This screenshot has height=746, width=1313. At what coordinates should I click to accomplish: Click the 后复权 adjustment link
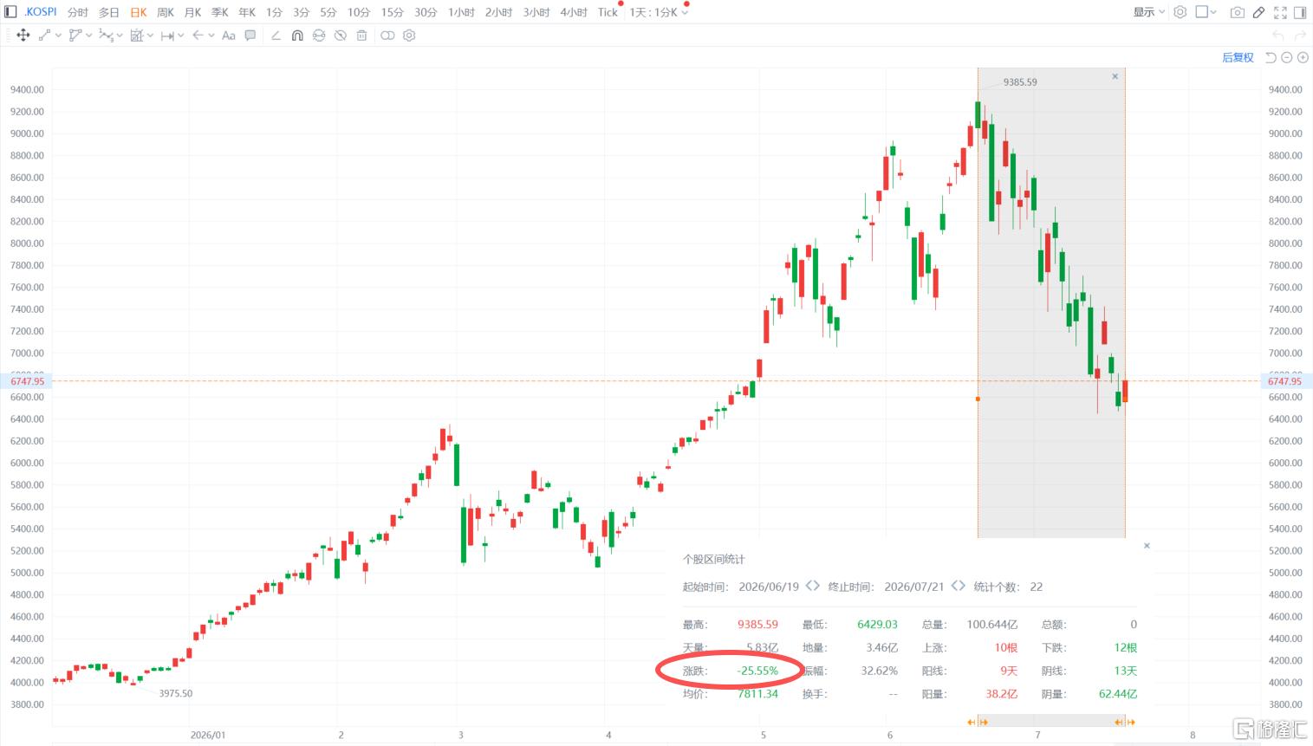point(1238,57)
